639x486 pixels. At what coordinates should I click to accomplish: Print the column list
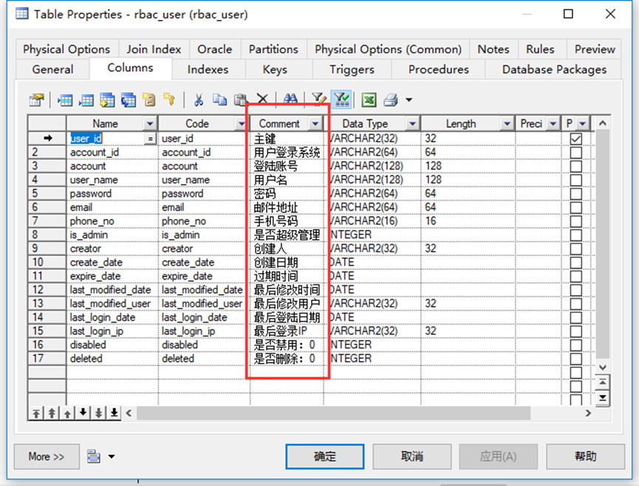pyautogui.click(x=391, y=100)
